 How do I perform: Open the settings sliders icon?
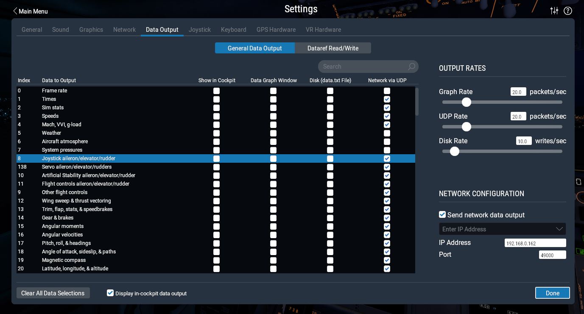coord(554,11)
